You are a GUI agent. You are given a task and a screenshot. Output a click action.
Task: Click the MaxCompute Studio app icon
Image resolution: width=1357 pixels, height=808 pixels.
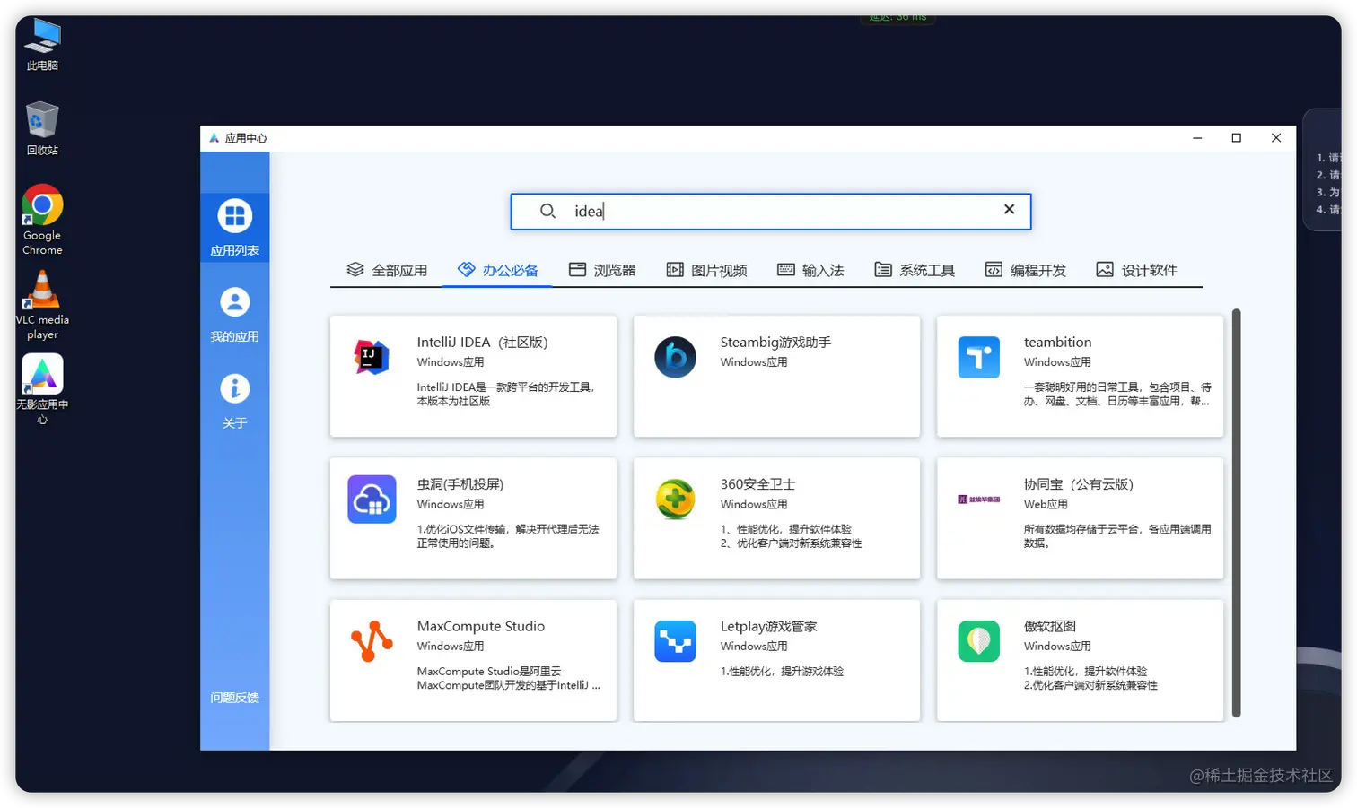[x=372, y=640]
